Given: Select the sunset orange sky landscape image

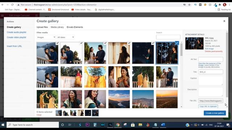Looking at the screenshot, I should tap(167, 99).
